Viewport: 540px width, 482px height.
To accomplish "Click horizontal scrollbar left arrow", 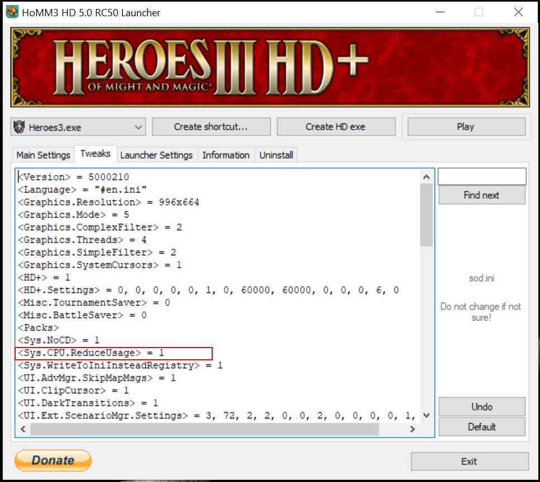I will [x=23, y=429].
